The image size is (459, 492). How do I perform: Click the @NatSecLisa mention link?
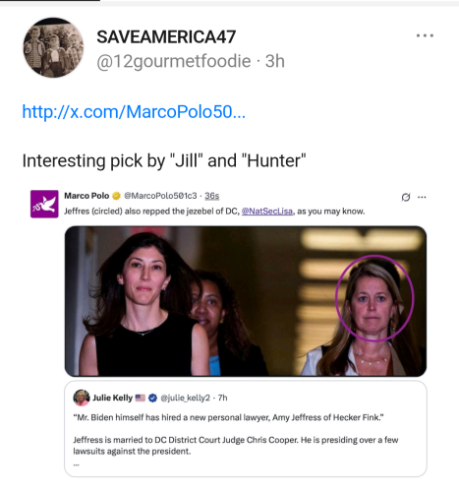click(267, 212)
